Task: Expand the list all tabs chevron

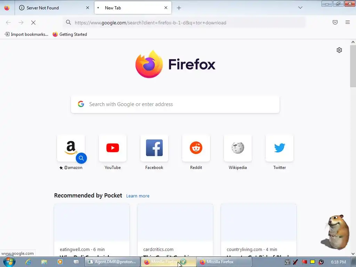Action: click(x=300, y=8)
